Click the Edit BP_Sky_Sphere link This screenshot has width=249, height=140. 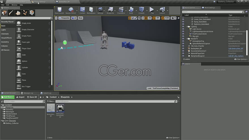[236, 56]
